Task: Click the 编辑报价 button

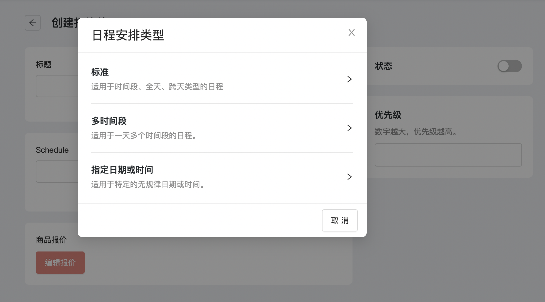Action: coord(60,263)
